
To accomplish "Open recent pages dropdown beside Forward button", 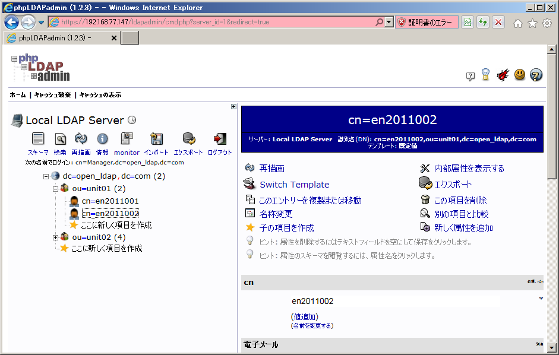I will tap(42, 23).
